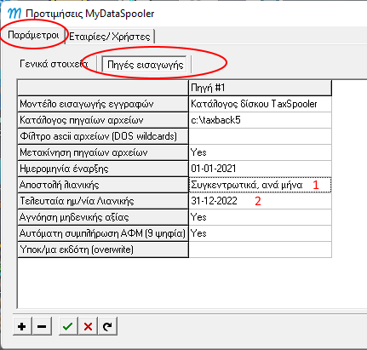Switch to Εταιρίες/Χρήστες tab

(x=110, y=37)
